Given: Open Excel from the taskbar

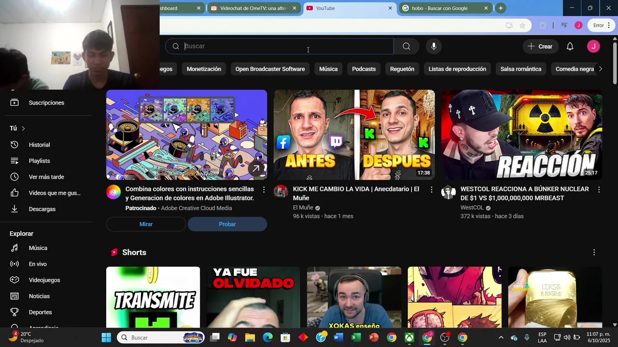Looking at the screenshot, I should (x=356, y=337).
